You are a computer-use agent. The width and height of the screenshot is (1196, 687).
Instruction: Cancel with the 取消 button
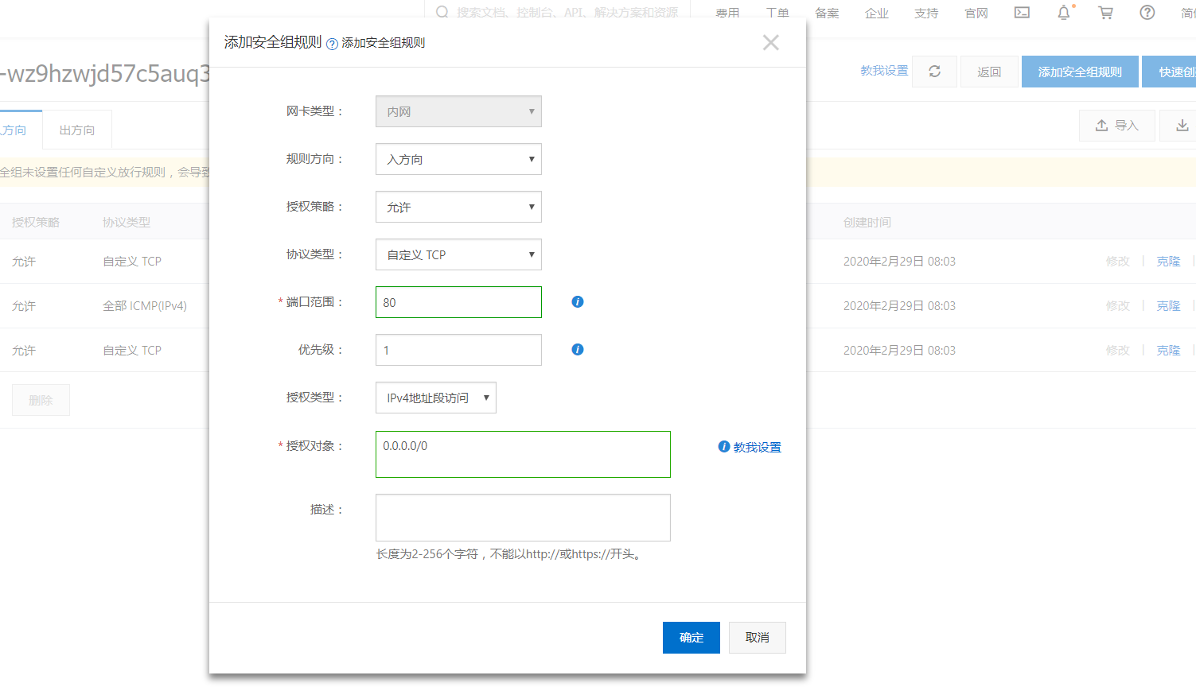[758, 638]
